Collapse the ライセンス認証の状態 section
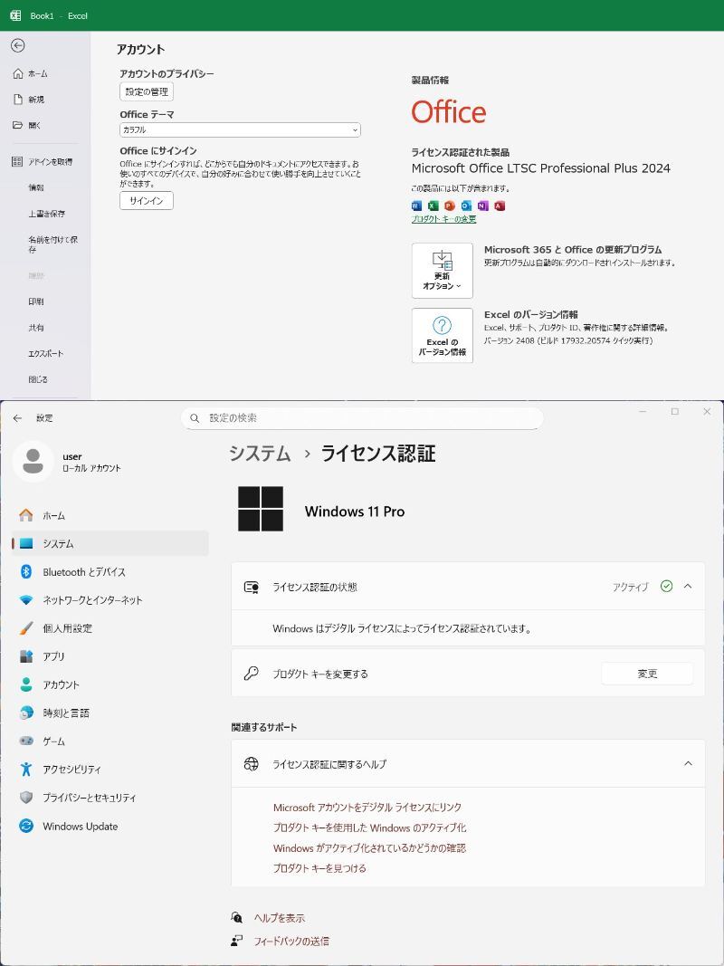Viewport: 724px width, 966px height. point(688,587)
